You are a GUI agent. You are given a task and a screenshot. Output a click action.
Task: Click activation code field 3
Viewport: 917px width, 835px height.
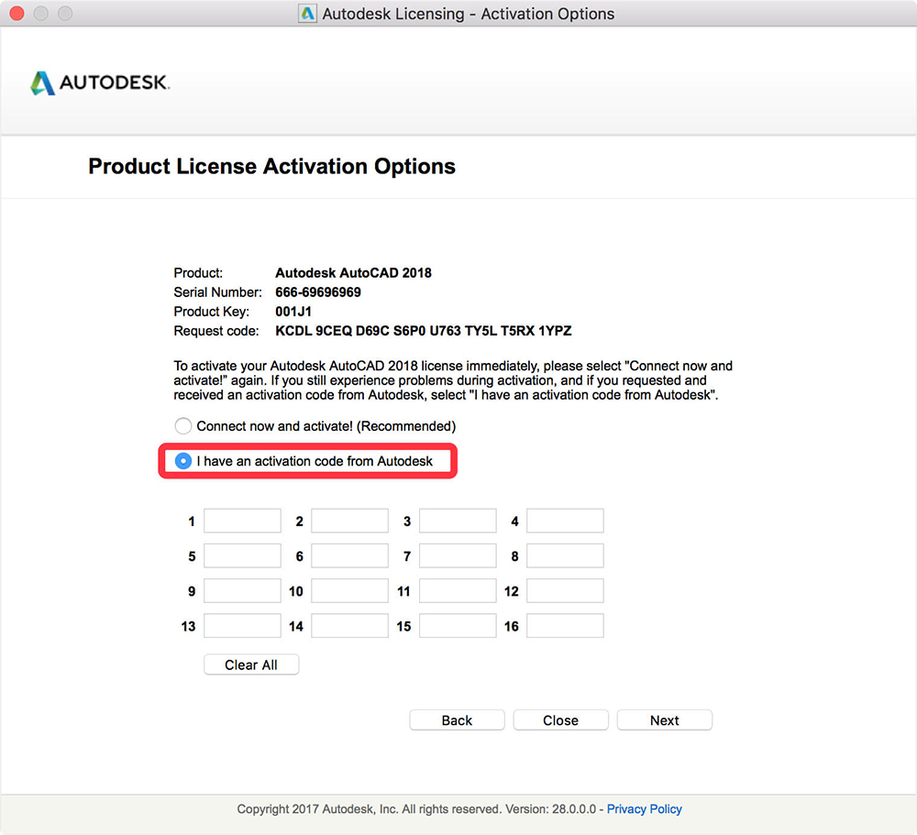click(458, 521)
